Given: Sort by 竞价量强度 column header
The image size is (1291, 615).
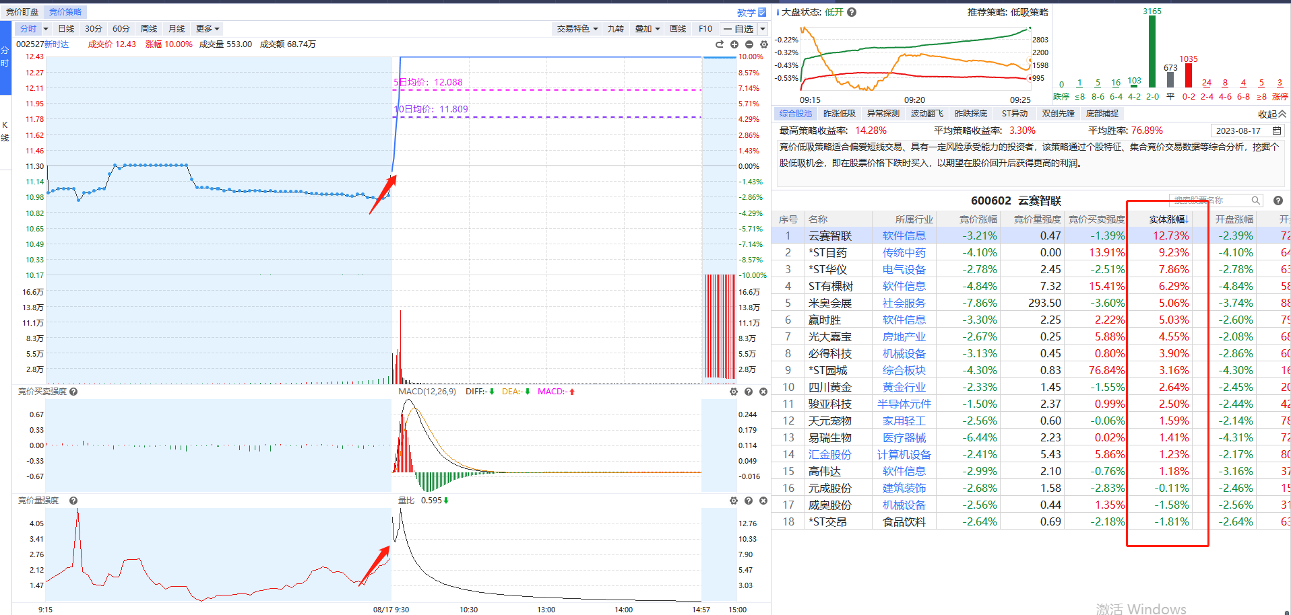Looking at the screenshot, I should [x=1037, y=219].
